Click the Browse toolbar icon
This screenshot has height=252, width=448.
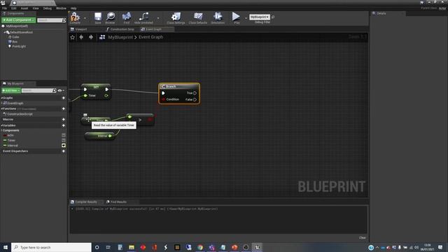point(111,18)
